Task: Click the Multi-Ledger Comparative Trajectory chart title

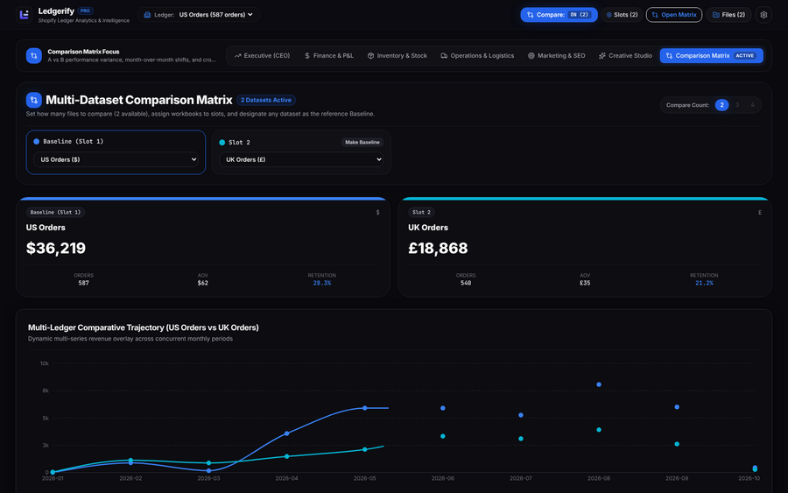Action: 144,327
